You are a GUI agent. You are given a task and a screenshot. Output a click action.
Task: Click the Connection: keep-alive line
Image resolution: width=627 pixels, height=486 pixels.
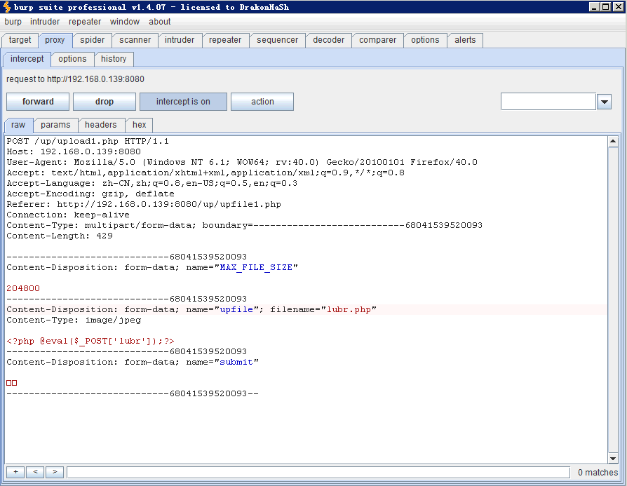pyautogui.click(x=68, y=215)
